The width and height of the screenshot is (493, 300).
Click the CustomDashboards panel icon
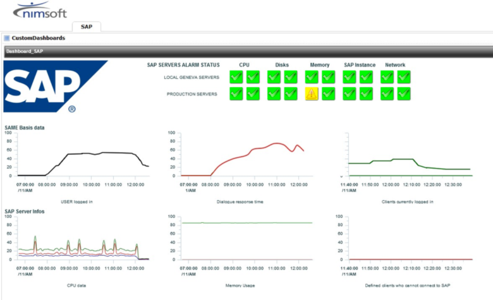click(x=7, y=38)
